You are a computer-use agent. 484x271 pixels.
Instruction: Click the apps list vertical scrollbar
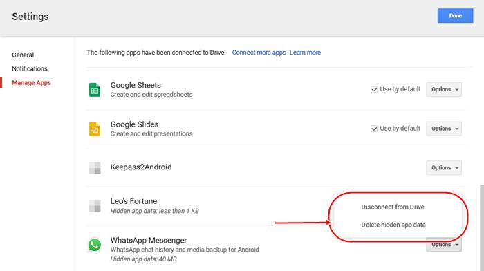pos(482,227)
